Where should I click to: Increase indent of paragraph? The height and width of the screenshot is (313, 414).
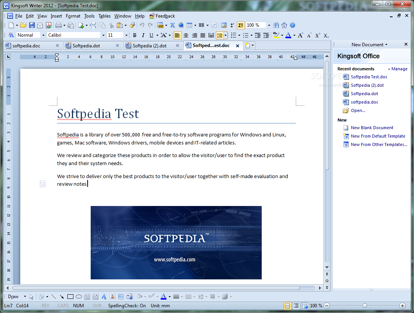click(x=266, y=35)
